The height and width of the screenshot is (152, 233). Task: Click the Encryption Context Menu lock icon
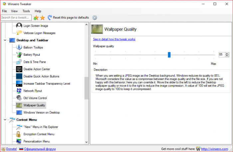[18, 134]
